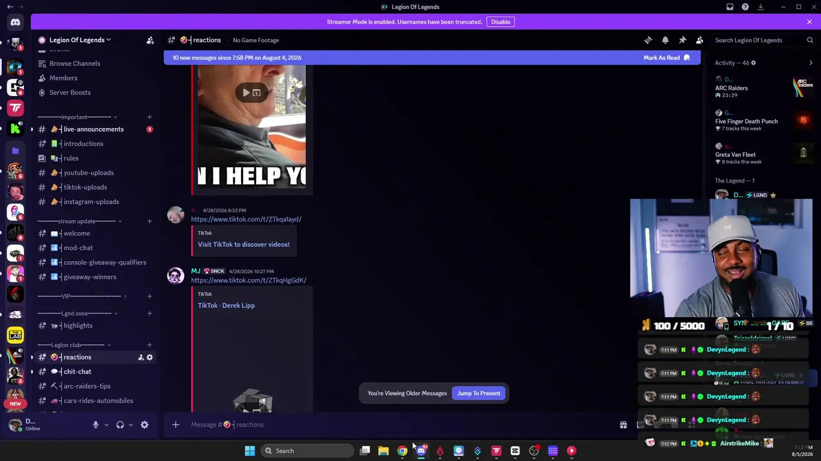Click the green download update icon
The image size is (821, 461).
point(761,7)
